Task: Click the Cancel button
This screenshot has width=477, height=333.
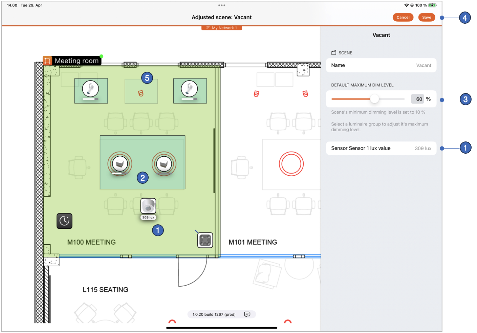Action: coord(403,17)
